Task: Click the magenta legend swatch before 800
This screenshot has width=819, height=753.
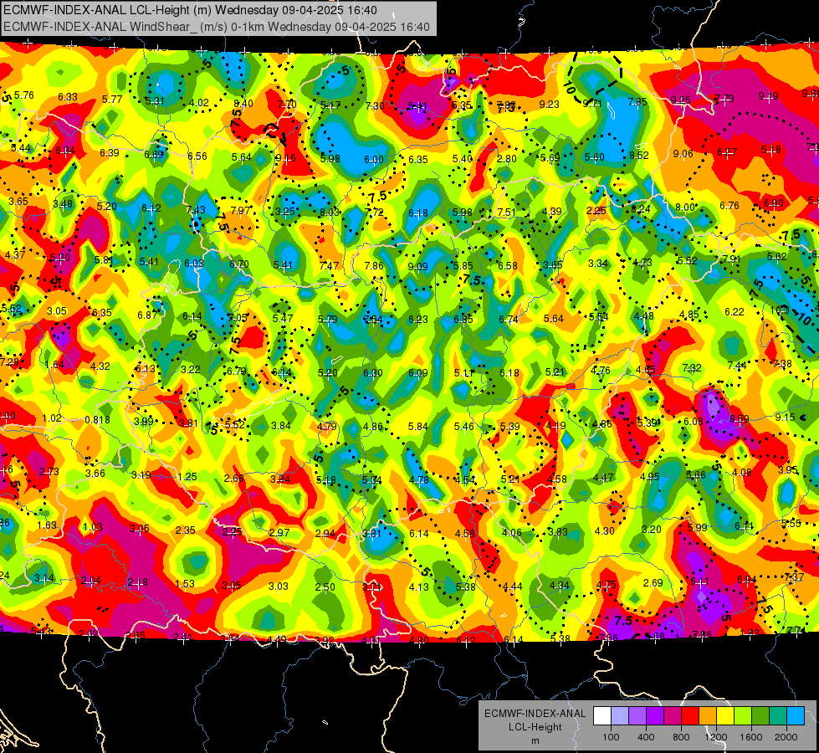Action: [x=673, y=716]
